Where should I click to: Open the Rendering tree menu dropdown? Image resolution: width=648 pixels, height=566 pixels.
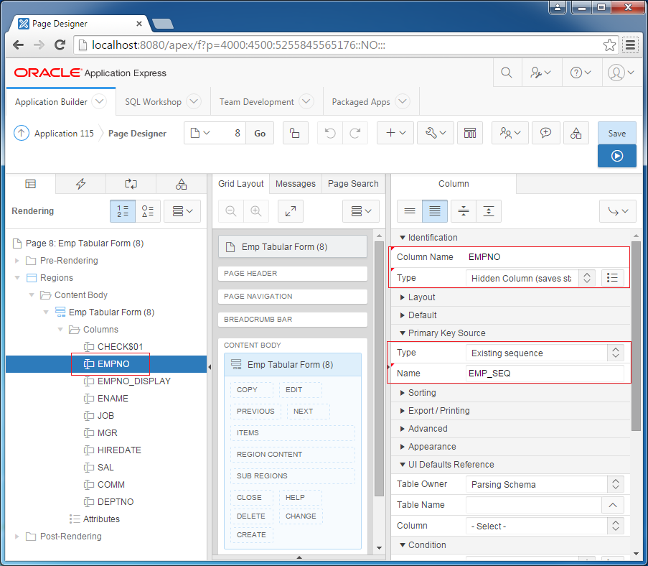[182, 211]
